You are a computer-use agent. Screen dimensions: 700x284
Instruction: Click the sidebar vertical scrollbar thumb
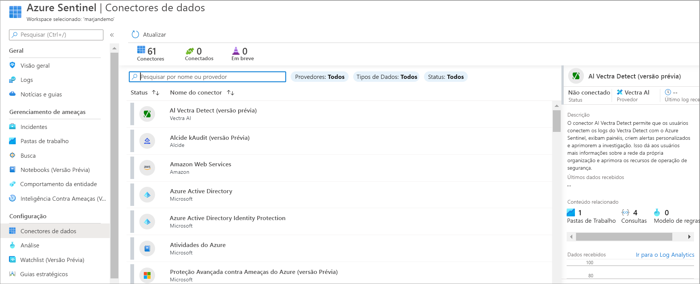(x=114, y=166)
